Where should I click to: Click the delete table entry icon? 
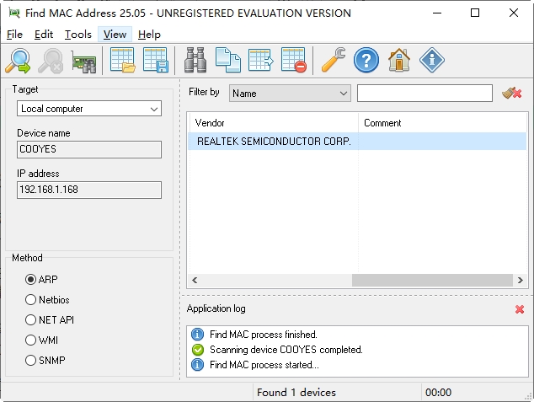[294, 61]
